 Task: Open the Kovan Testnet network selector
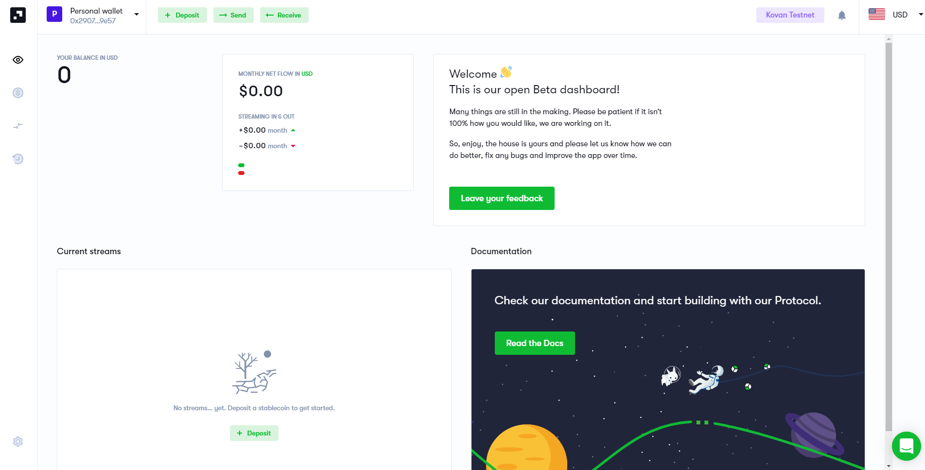point(790,15)
